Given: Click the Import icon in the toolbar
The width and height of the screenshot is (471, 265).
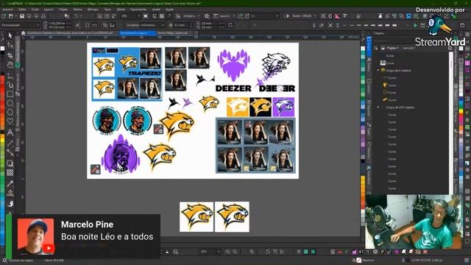Looking at the screenshot, I should coord(100,16).
